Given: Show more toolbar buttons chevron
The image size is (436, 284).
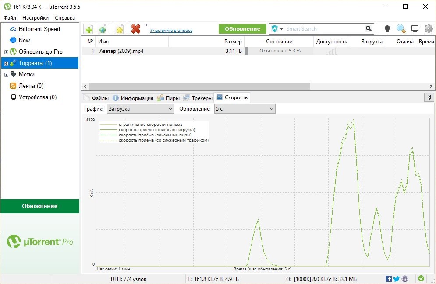Looking at the screenshot, I should click(146, 25).
